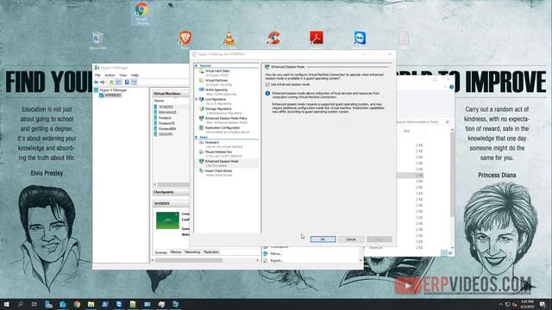552x310 pixels.
Task: Open Brave browser desktop icon
Action: click(x=185, y=40)
